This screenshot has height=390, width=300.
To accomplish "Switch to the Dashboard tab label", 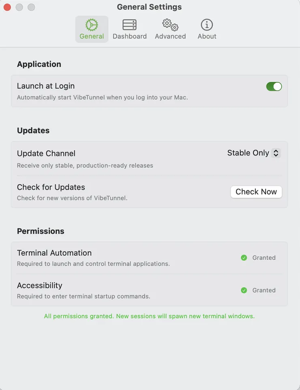I will point(130,36).
